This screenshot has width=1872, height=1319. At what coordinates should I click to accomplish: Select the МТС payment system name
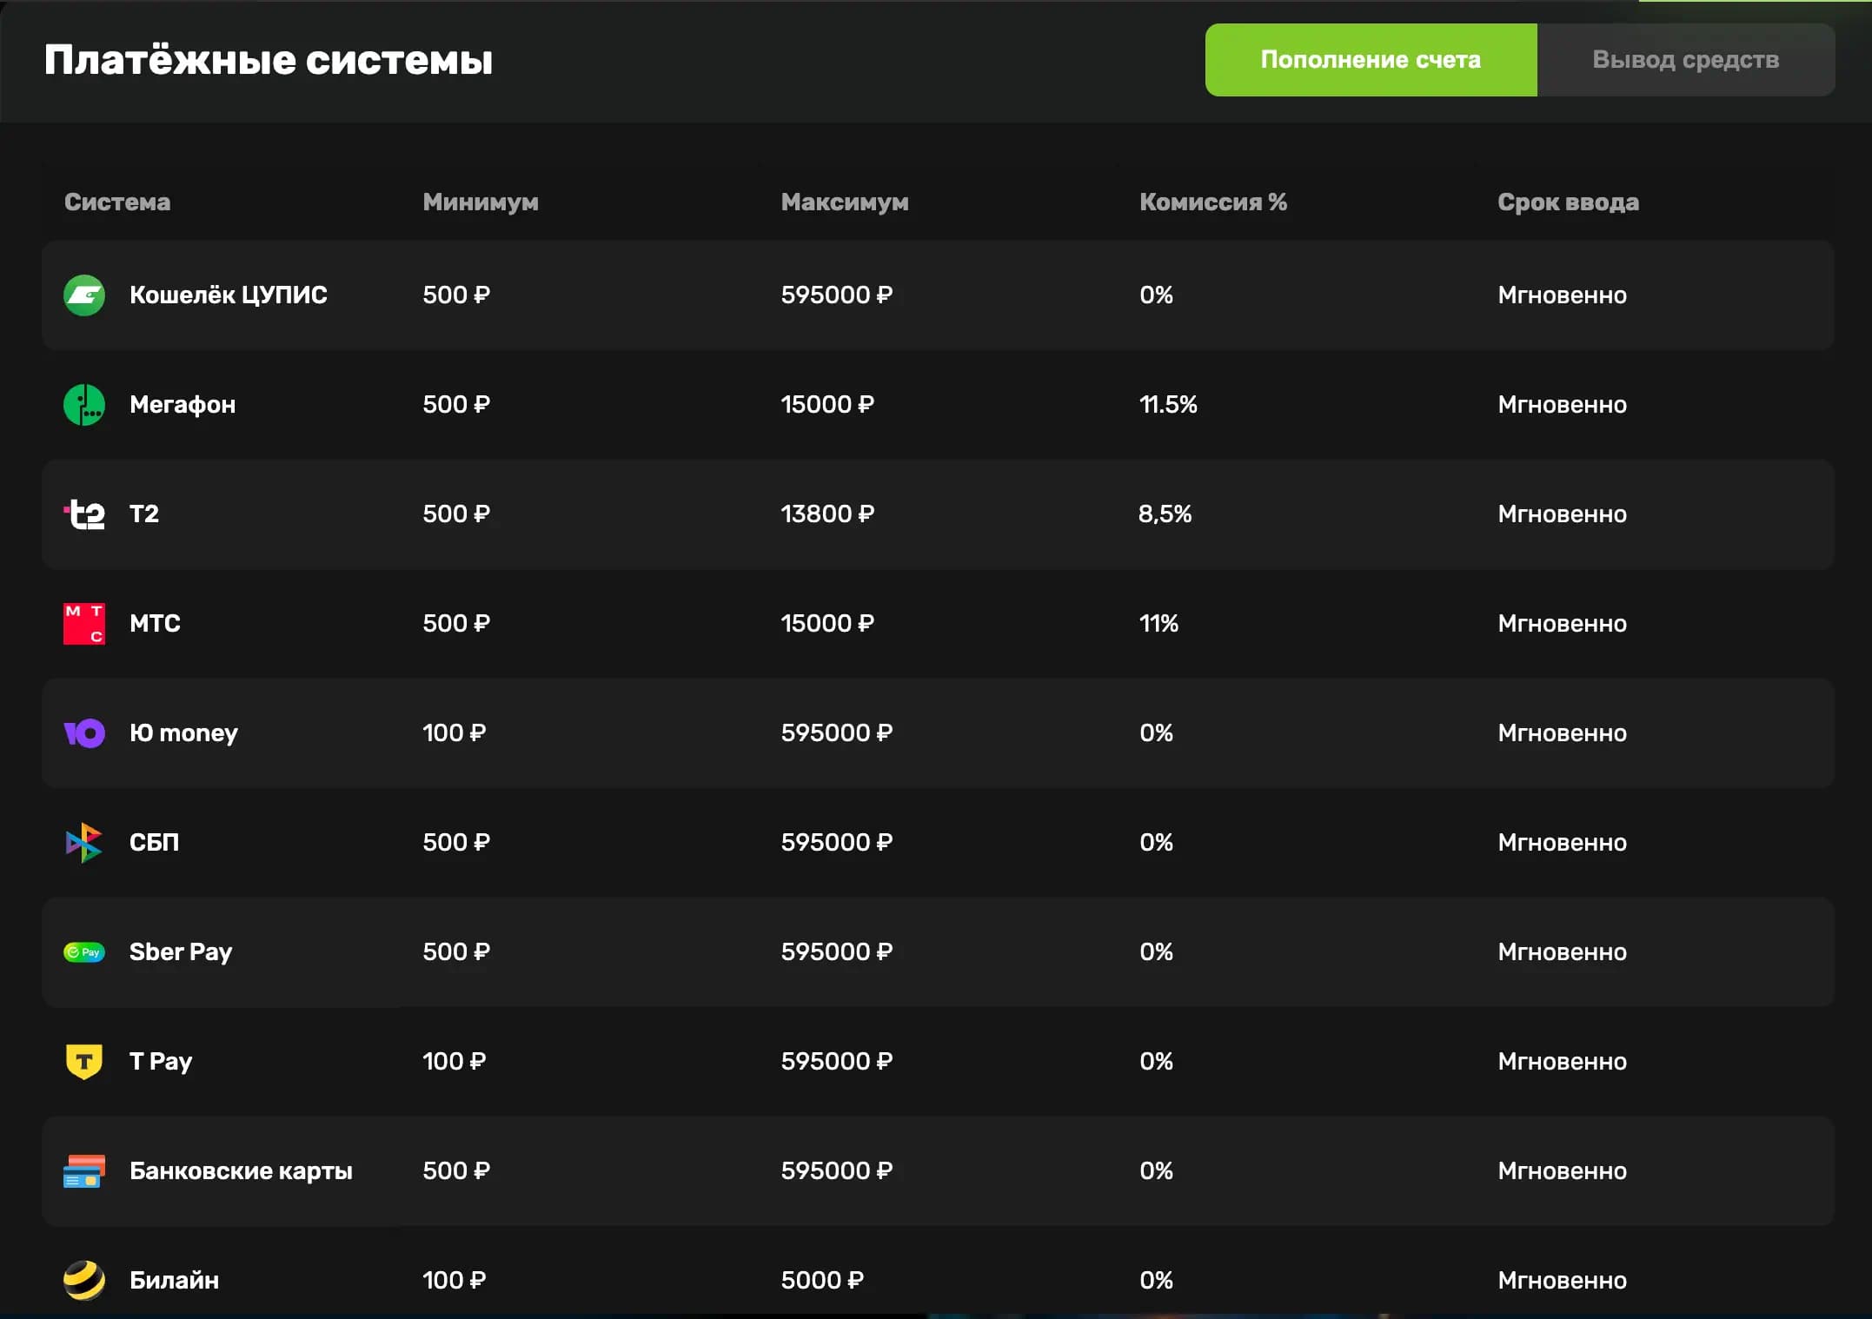point(155,624)
